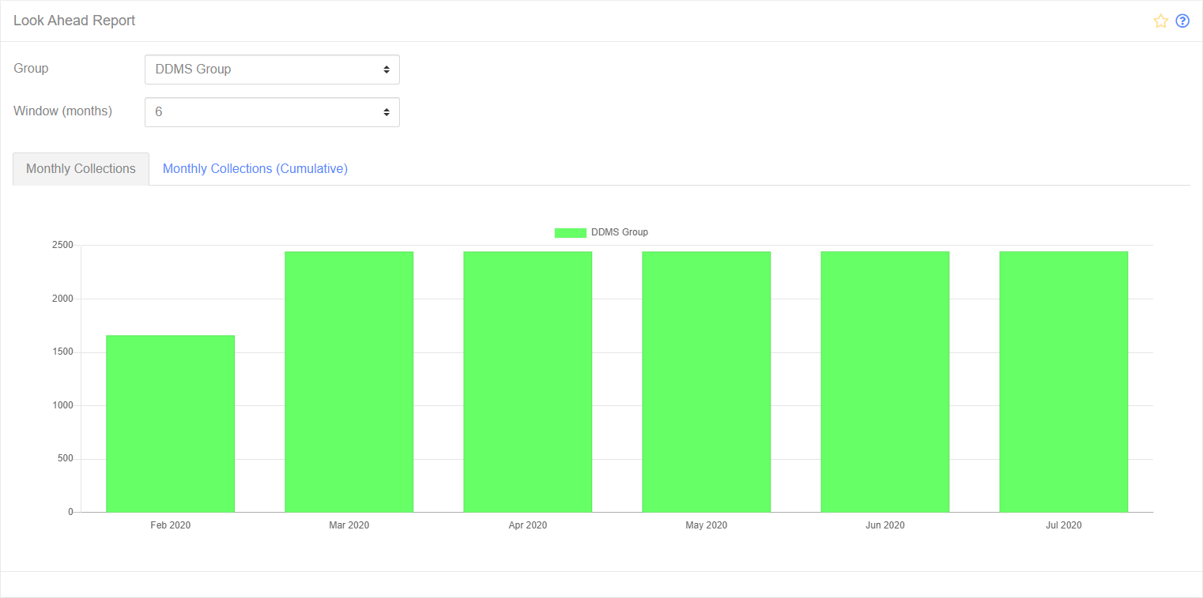Switch to Monthly Collections tab
This screenshot has width=1203, height=598.
[81, 169]
